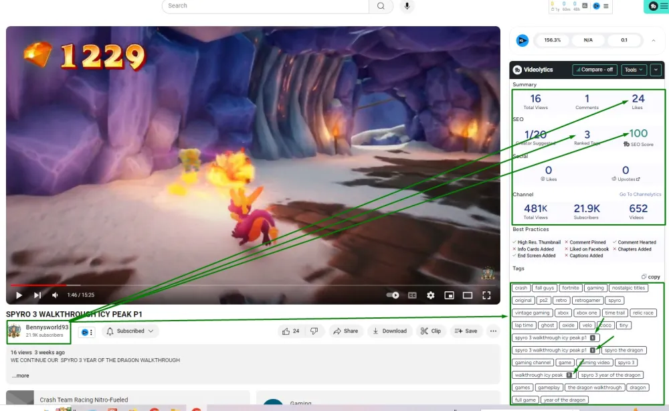This screenshot has width=669, height=411.
Task: Select 'spyro 3 year of the dragon' tag
Action: click(611, 375)
